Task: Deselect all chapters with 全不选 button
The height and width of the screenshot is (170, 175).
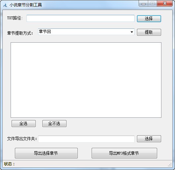Action: pos(54,123)
